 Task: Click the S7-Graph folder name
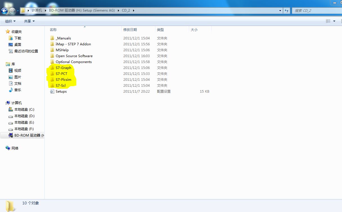pos(63,68)
